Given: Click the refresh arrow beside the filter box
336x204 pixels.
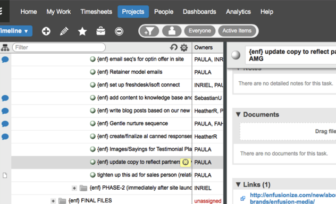Looking at the screenshot, I should pos(174,47).
